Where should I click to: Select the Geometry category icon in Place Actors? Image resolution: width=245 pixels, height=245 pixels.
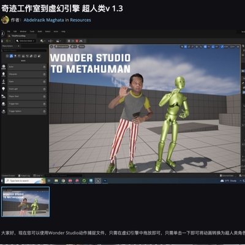tap(31, 56)
